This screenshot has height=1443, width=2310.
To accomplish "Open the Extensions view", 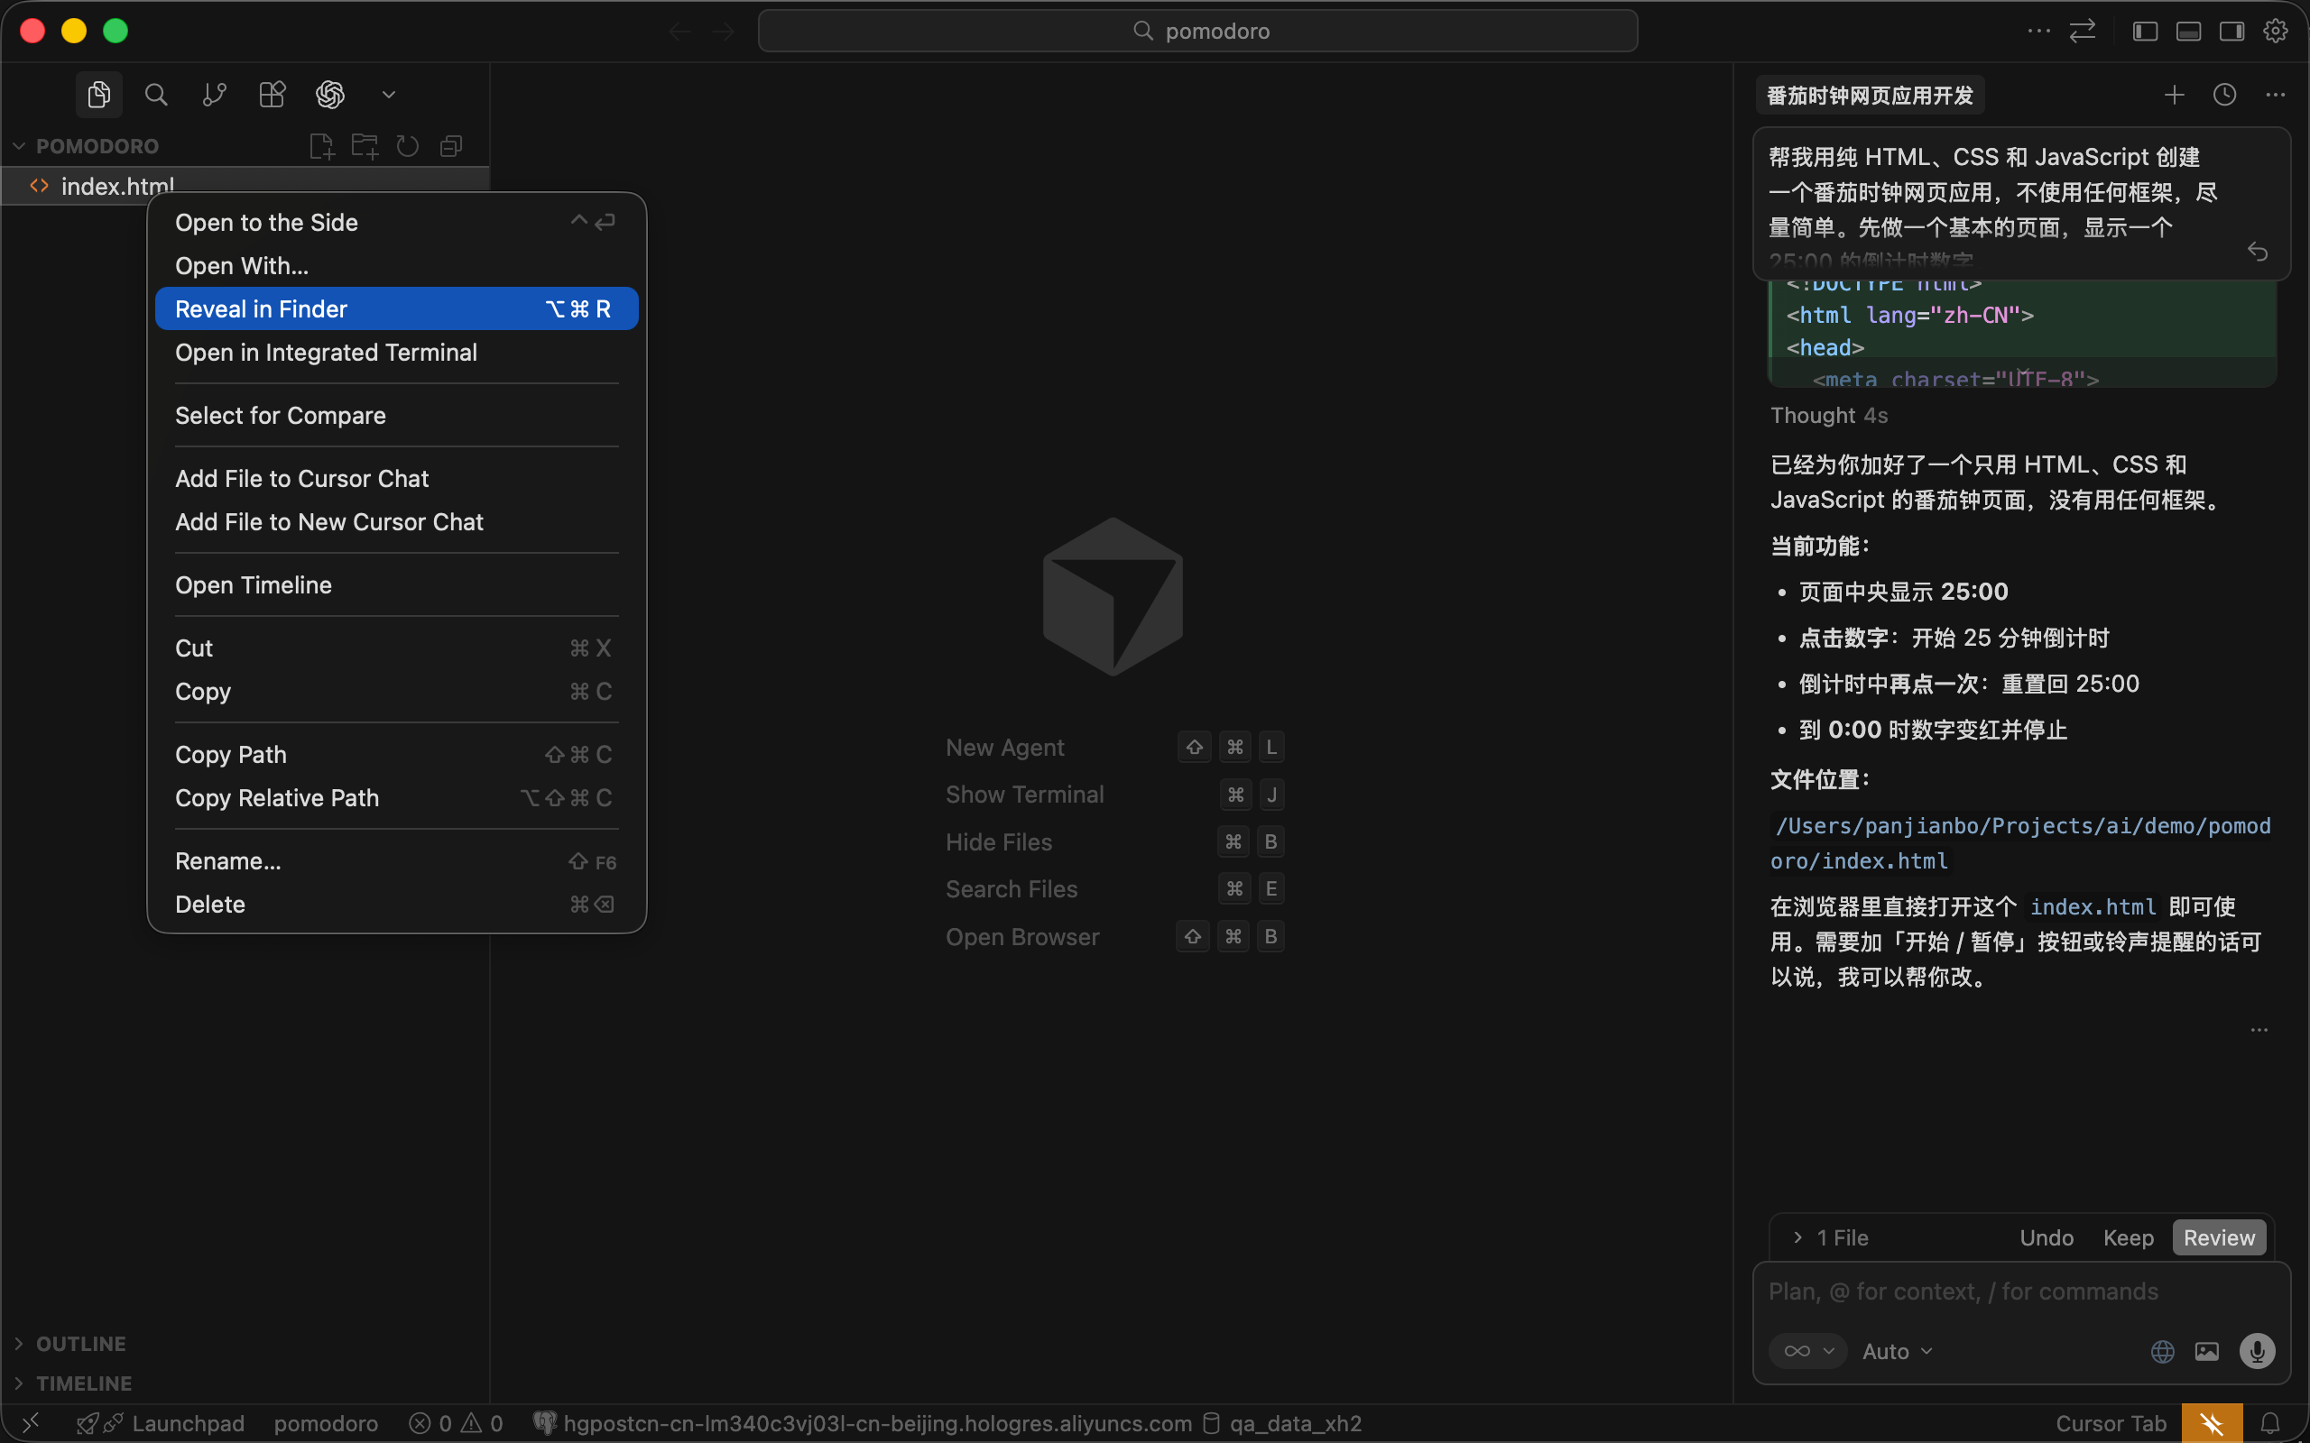I will (271, 95).
